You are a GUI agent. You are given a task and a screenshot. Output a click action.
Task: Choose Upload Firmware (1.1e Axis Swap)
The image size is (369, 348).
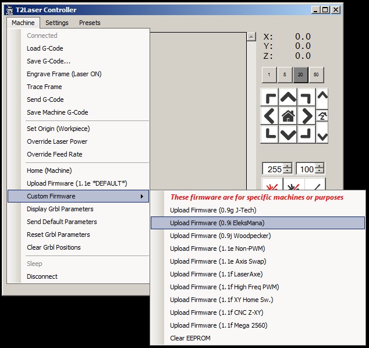(258, 261)
